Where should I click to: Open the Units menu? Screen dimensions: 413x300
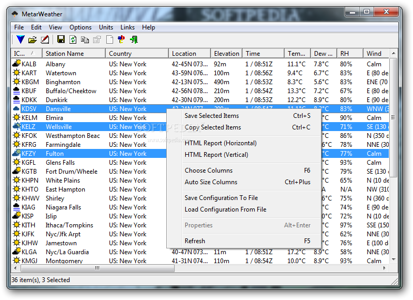[106, 27]
